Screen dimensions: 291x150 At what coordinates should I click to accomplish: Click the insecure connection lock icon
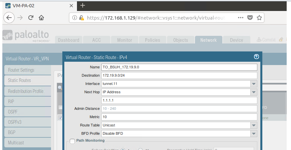81,18
